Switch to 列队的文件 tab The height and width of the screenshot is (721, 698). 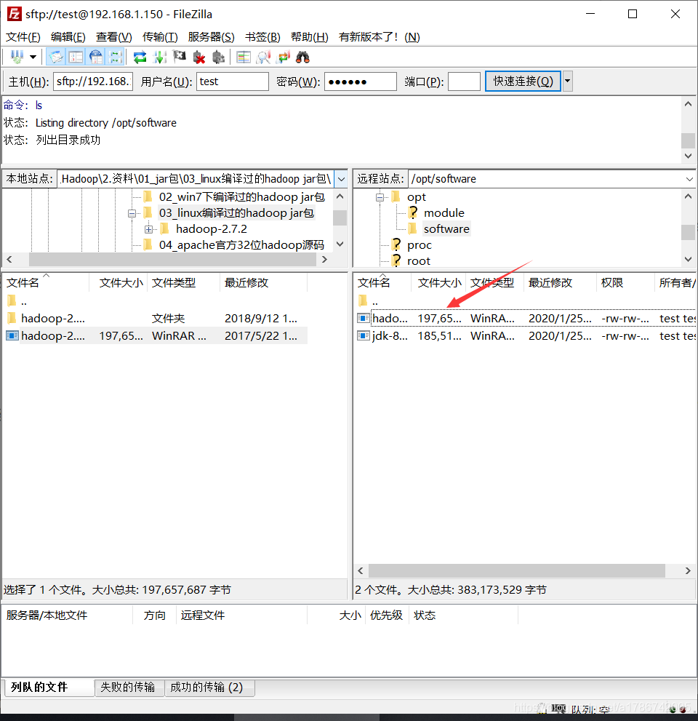48,687
